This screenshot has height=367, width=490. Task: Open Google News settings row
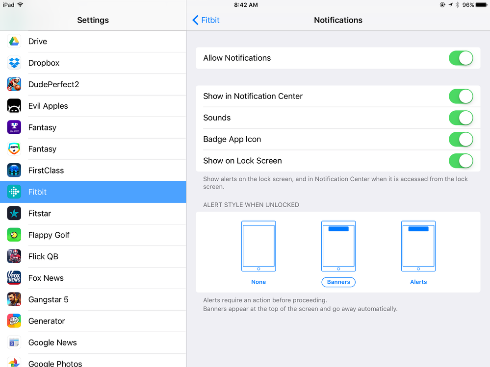pyautogui.click(x=93, y=343)
